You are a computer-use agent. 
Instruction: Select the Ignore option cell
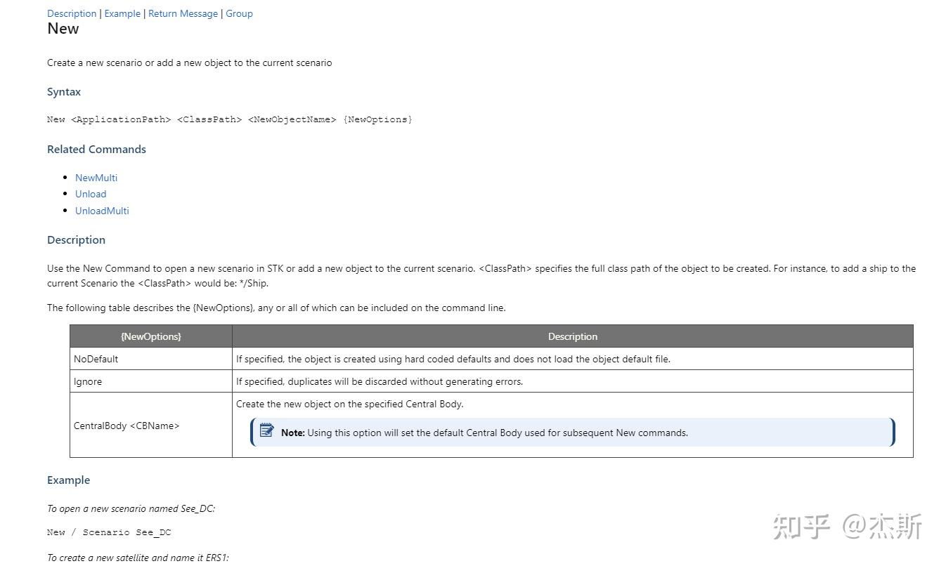[88, 381]
